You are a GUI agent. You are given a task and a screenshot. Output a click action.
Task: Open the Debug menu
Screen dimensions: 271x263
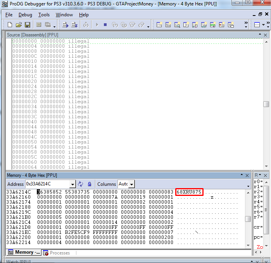25,15
